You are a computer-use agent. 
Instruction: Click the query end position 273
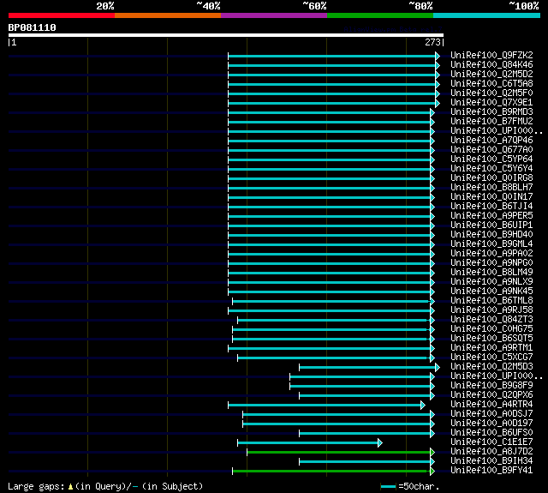[x=432, y=42]
